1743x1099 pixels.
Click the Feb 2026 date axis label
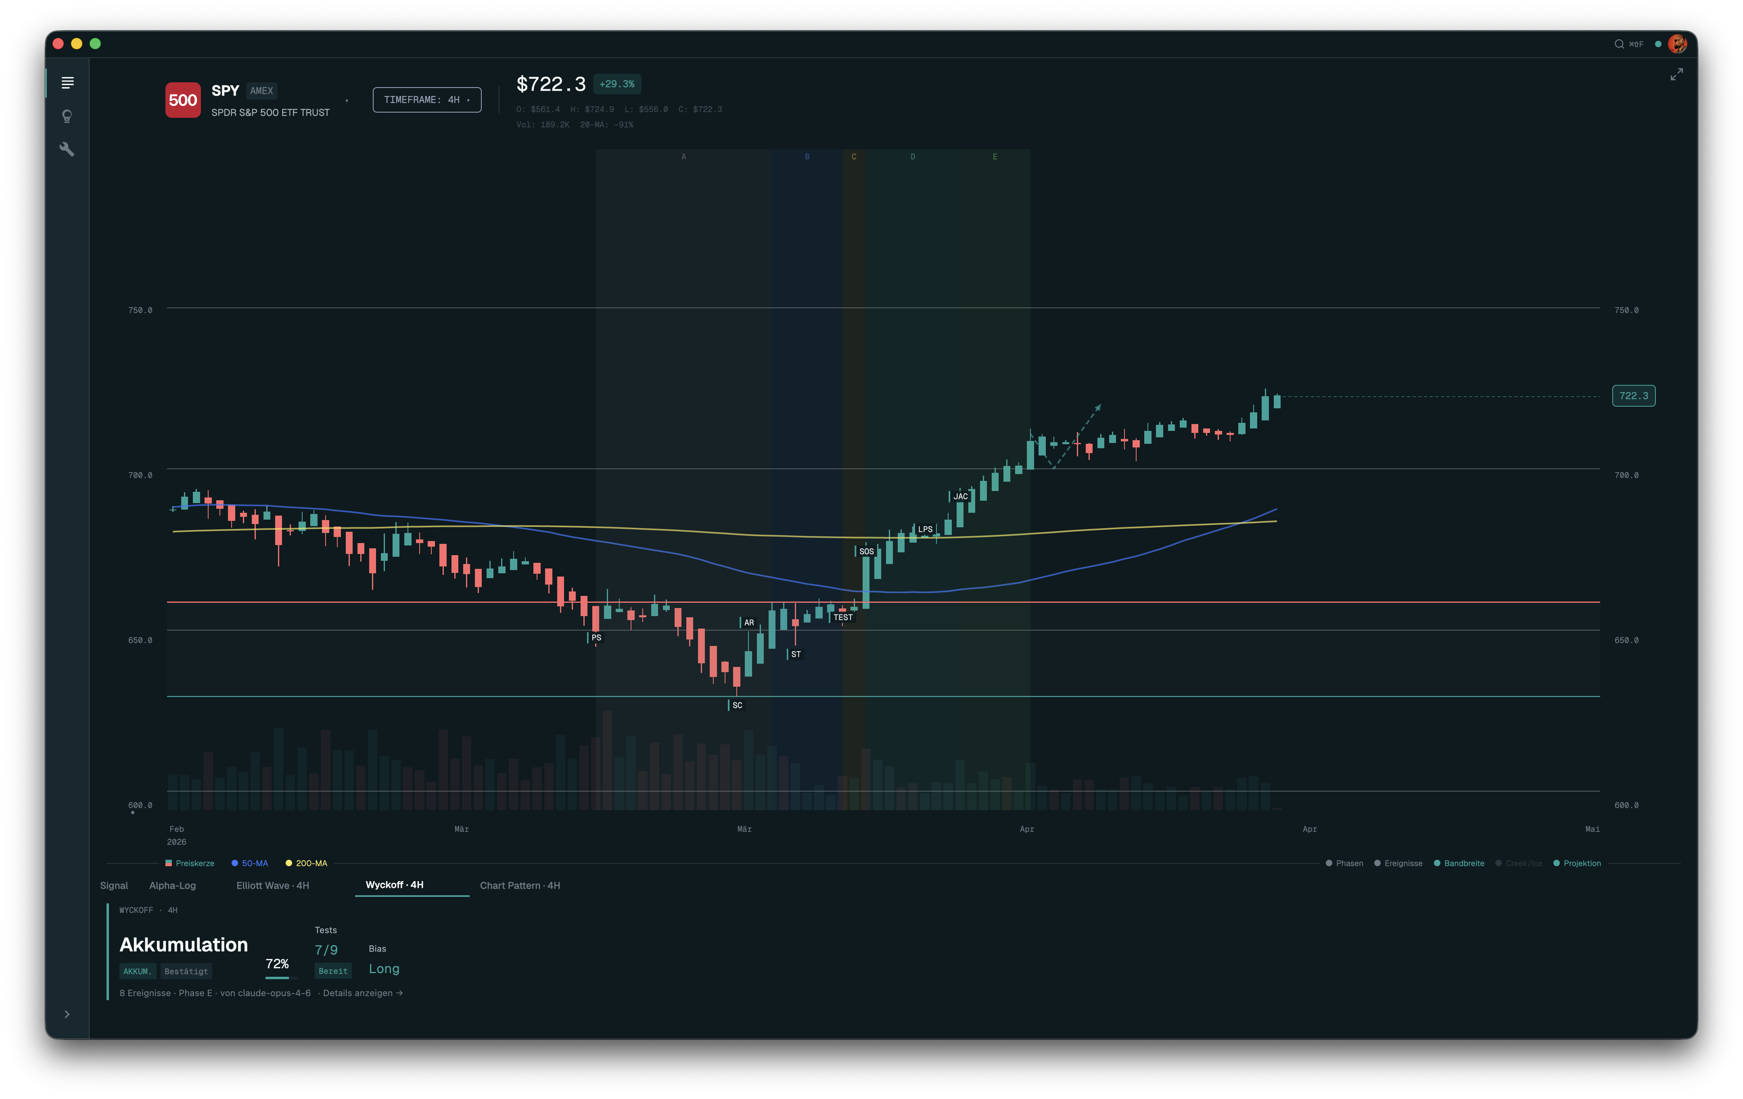pos(177,836)
